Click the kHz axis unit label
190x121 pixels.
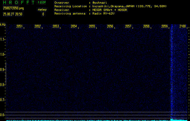(x=3, y=25)
